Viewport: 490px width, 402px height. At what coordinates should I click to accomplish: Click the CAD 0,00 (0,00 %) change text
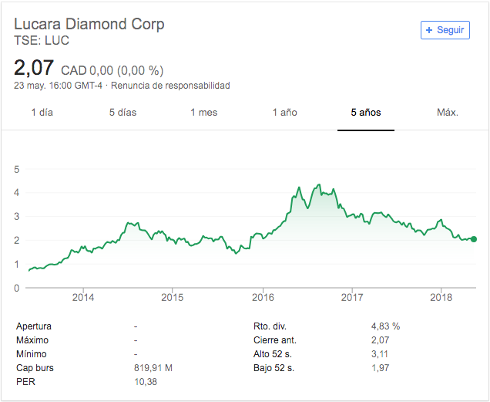(112, 70)
